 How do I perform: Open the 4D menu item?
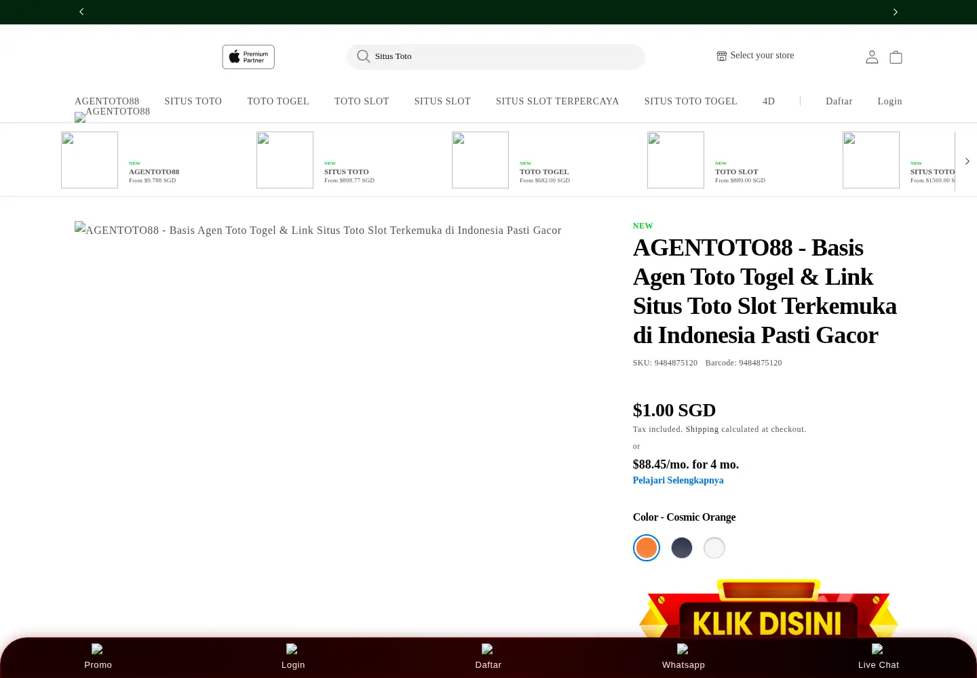(x=769, y=101)
